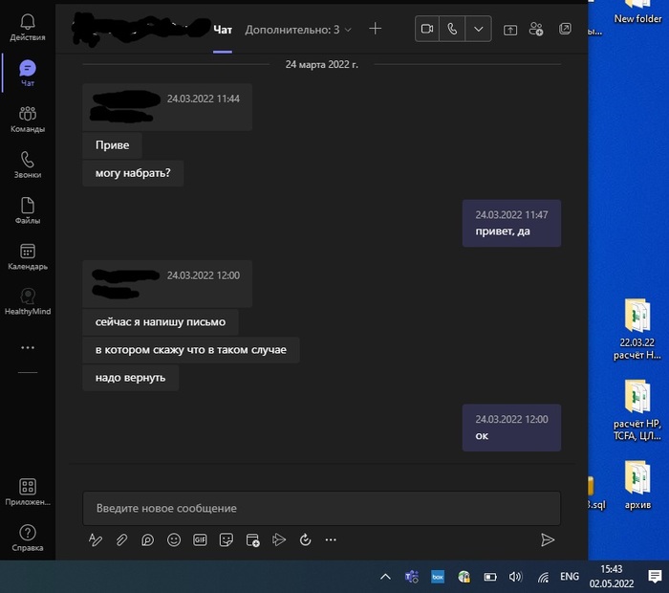Screen dimensions: 669x593
Task: Open network settings from tray
Action: tap(543, 577)
